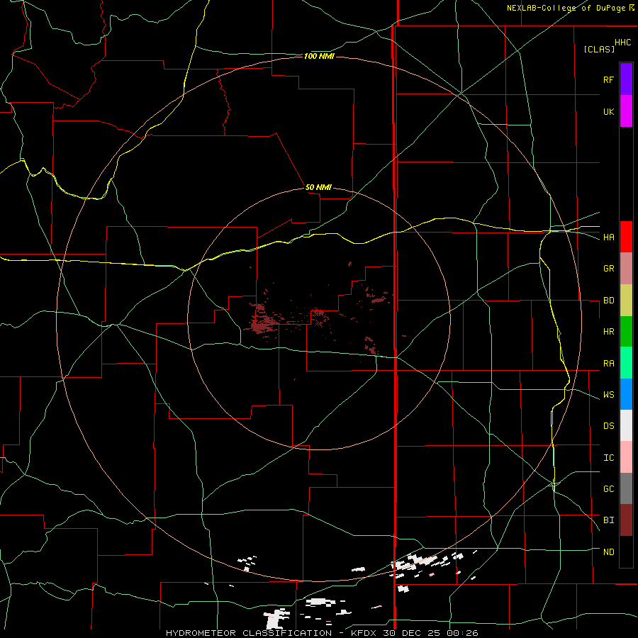
Task: Click the RA legend label
Action: (x=608, y=363)
